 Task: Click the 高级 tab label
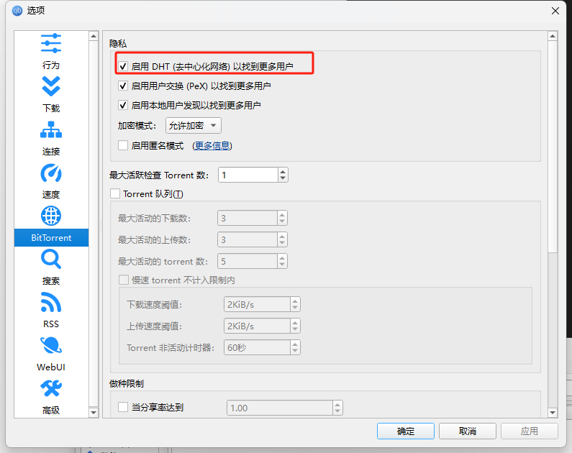pyautogui.click(x=50, y=410)
